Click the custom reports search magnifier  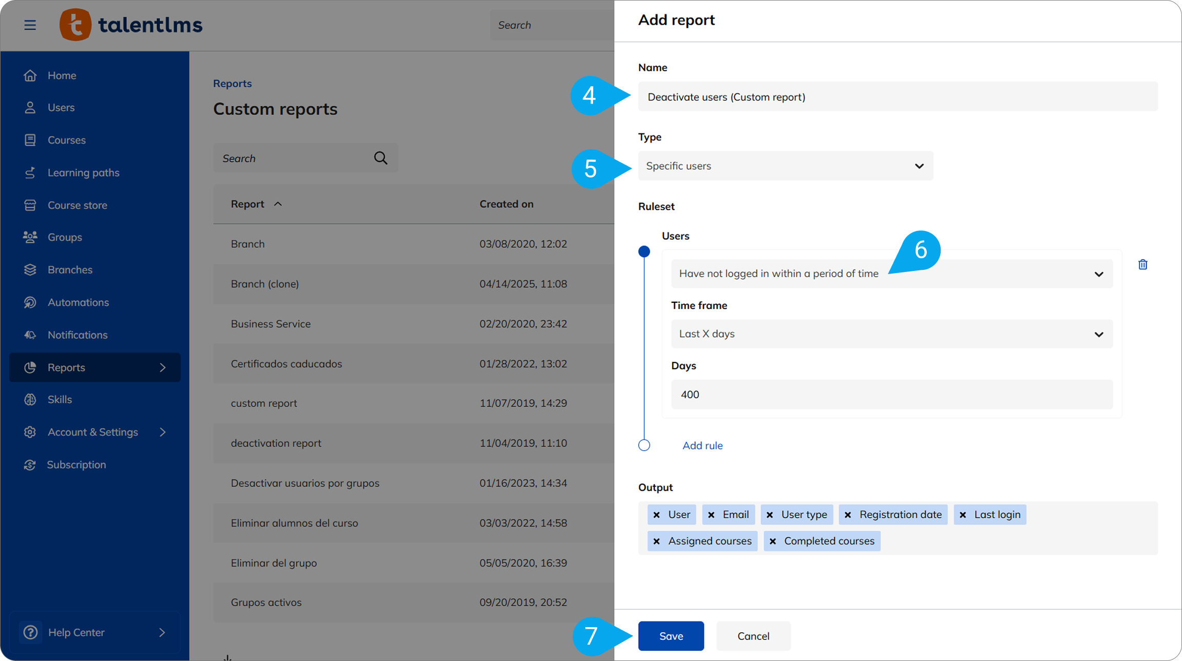pyautogui.click(x=380, y=158)
